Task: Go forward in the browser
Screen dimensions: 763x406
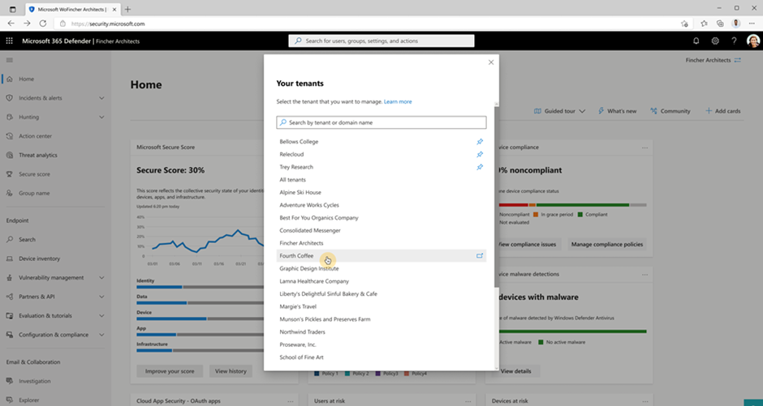Action: (27, 24)
